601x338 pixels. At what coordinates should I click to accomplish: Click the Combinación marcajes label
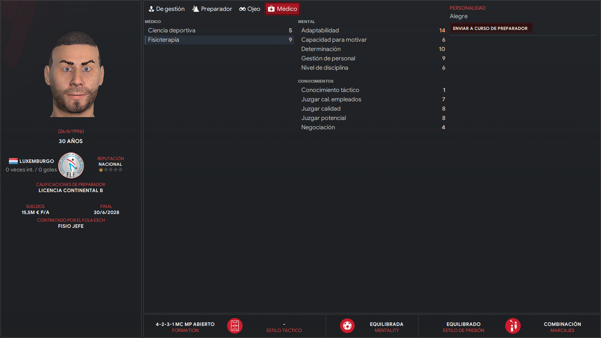point(562,324)
